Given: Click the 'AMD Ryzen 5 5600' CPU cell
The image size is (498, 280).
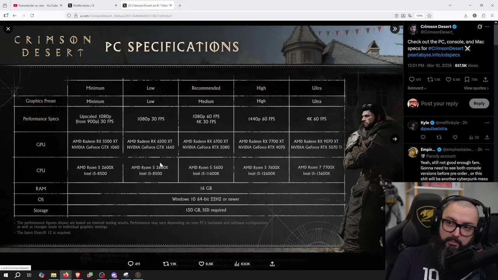Looking at the screenshot, I should pyautogui.click(x=206, y=167).
